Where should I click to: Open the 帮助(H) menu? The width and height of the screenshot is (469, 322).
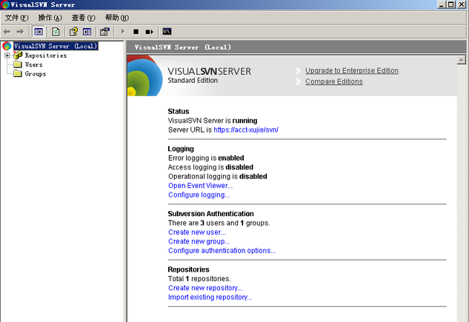coord(117,18)
